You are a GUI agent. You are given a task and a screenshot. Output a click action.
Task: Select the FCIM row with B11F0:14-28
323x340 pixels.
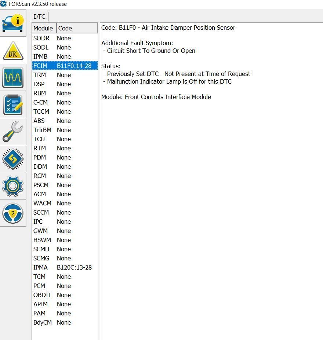(x=65, y=66)
